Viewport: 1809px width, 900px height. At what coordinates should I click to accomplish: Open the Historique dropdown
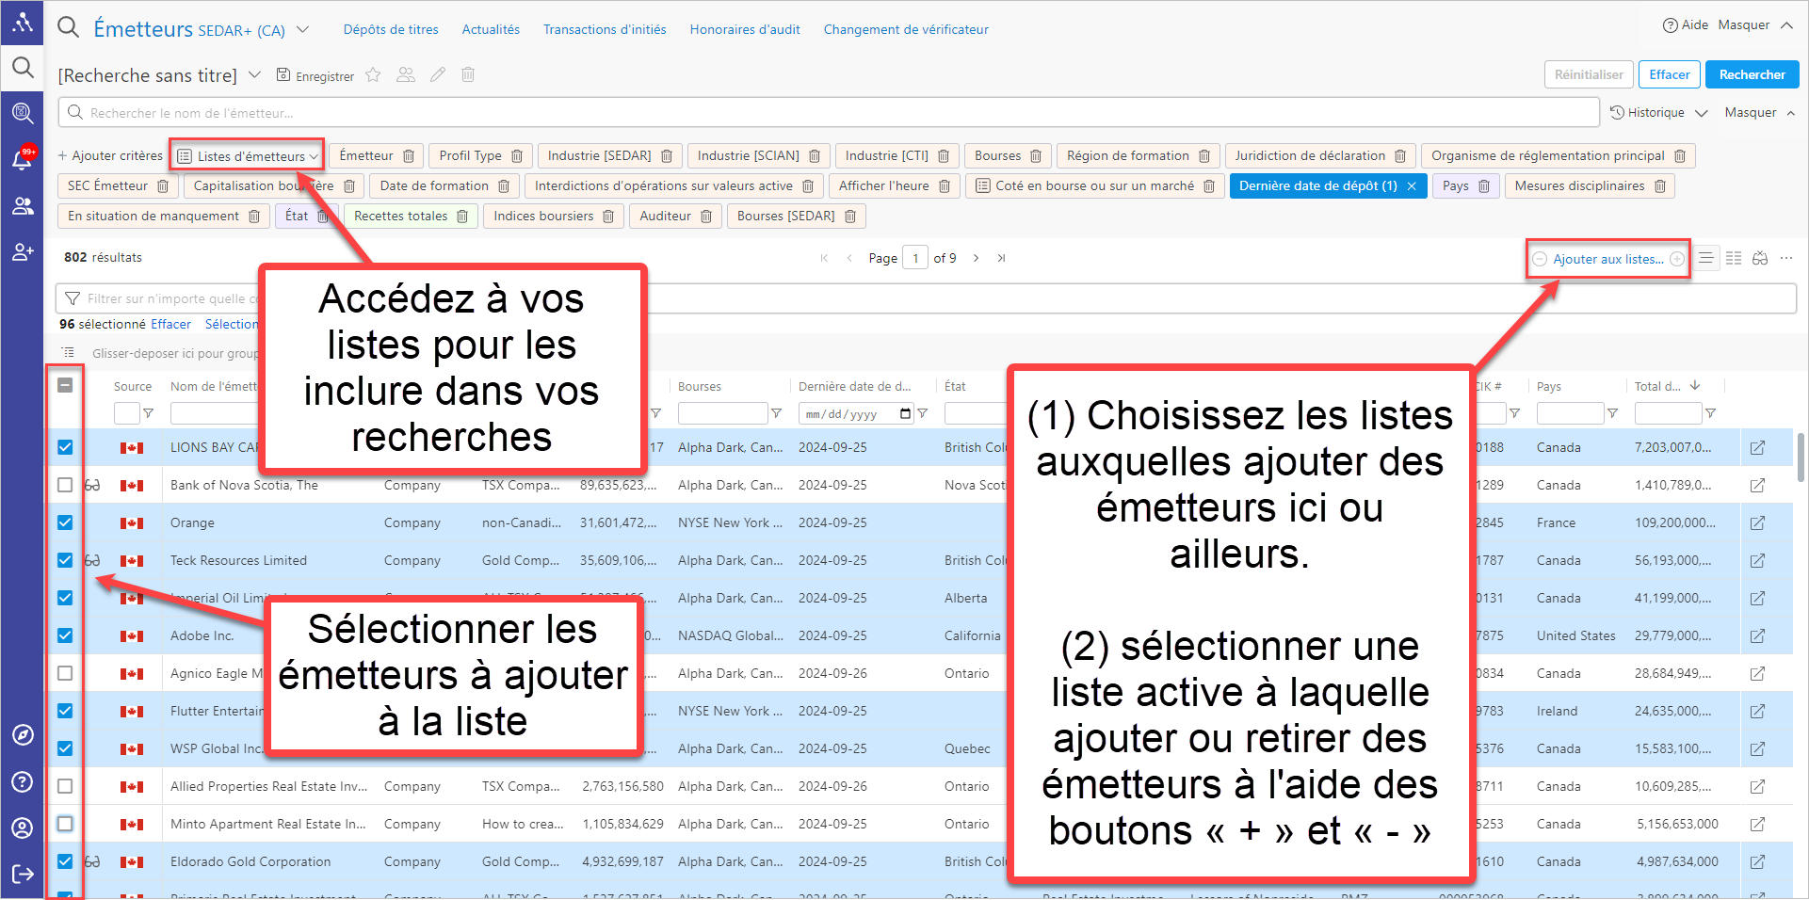click(x=1659, y=113)
